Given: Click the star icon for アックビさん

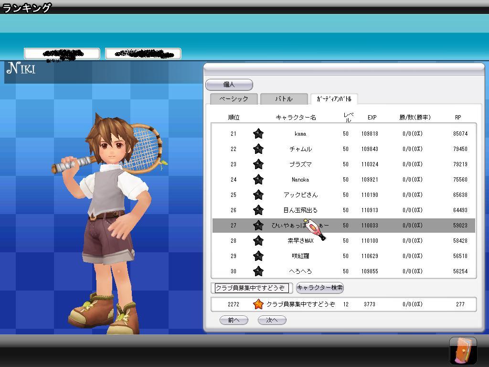Looking at the screenshot, I should click(258, 195).
